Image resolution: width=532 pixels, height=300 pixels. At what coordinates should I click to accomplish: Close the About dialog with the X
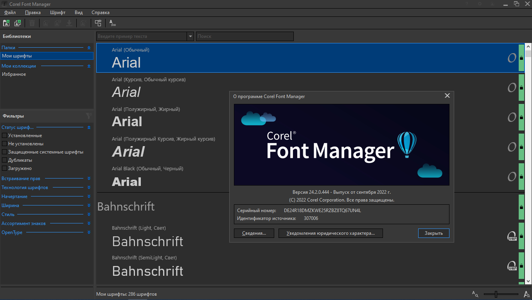tap(447, 96)
